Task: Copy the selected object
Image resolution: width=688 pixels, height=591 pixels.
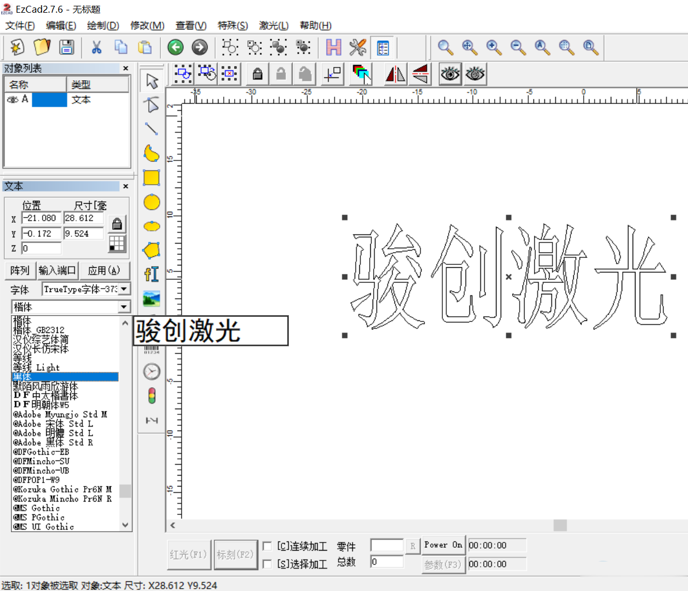Action: coord(121,47)
